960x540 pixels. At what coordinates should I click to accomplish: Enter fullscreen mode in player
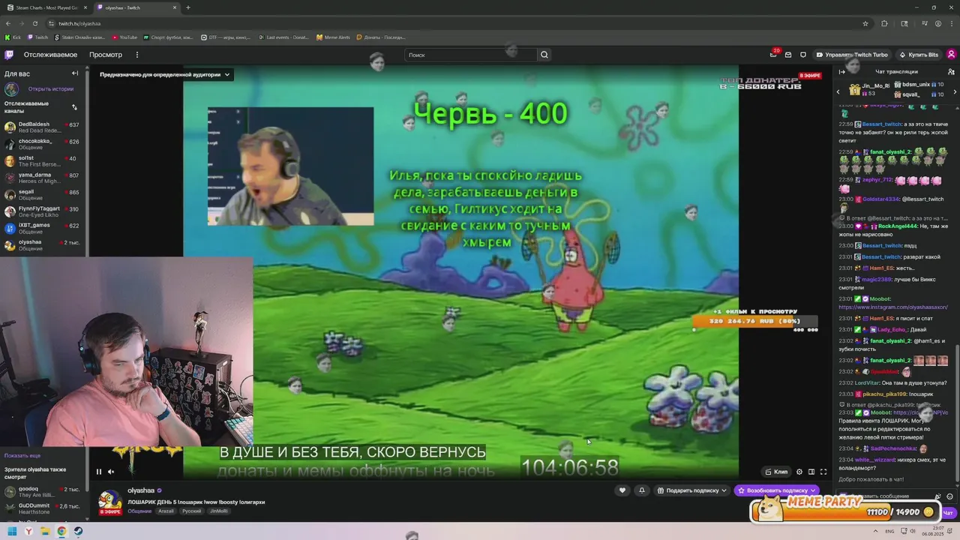823,472
